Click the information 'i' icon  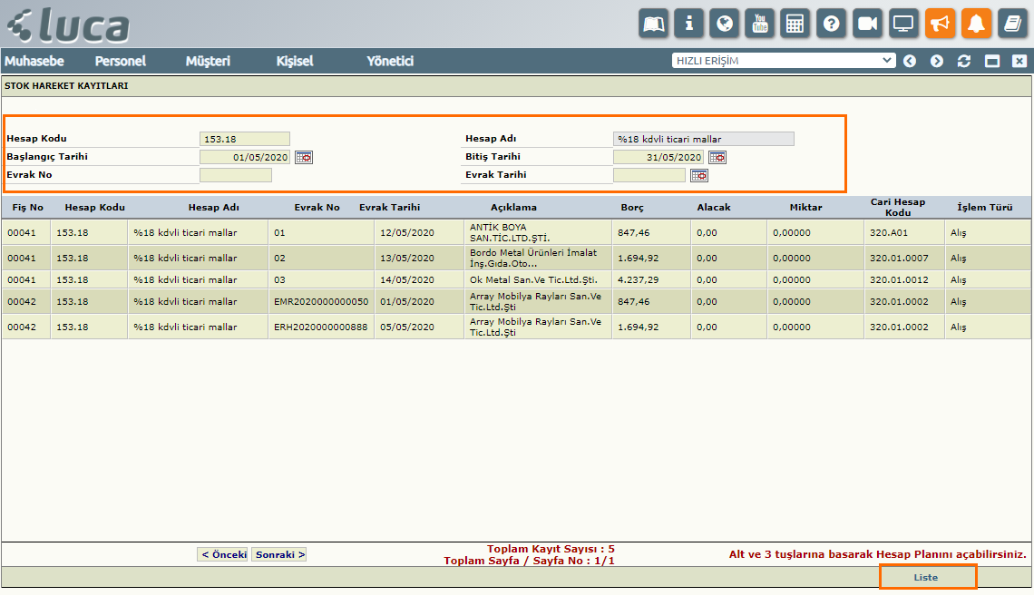(x=688, y=24)
